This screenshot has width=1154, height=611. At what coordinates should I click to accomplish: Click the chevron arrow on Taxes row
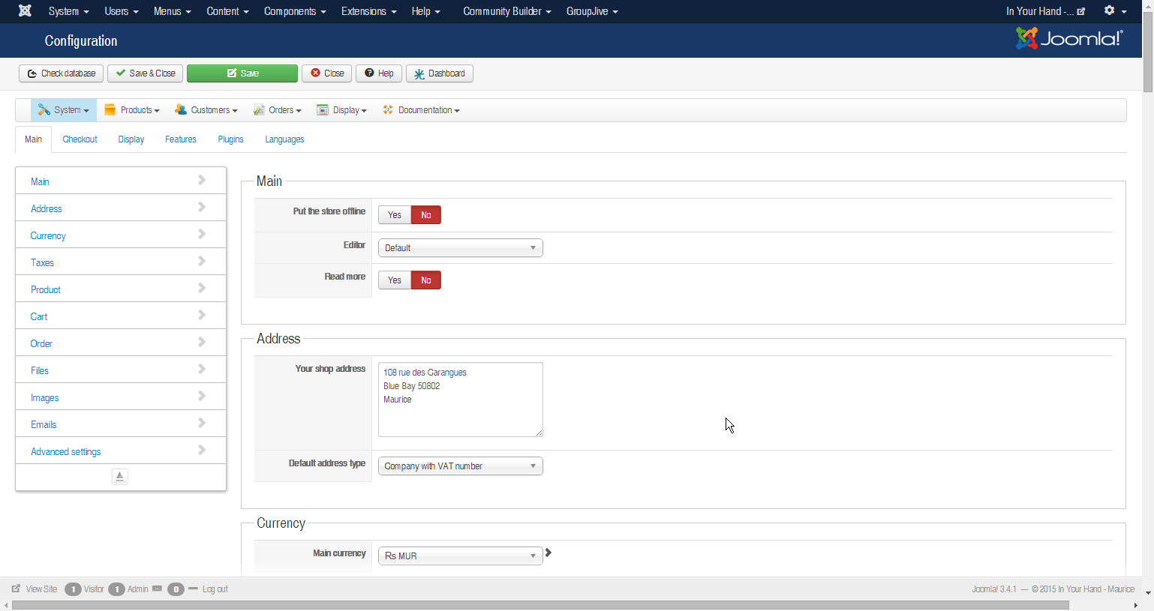(202, 261)
